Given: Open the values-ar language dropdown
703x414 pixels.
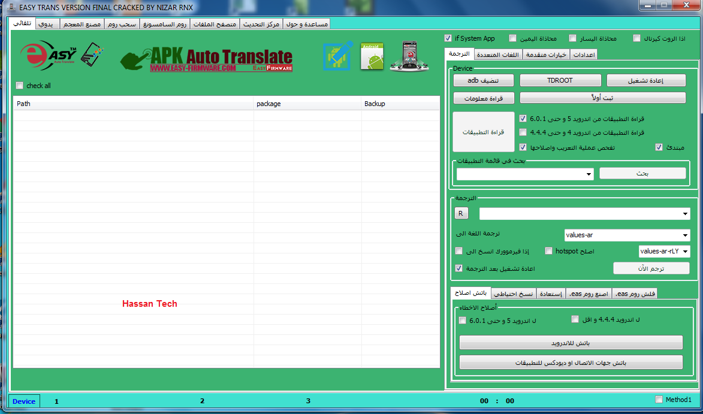Looking at the screenshot, I should pyautogui.click(x=686, y=235).
